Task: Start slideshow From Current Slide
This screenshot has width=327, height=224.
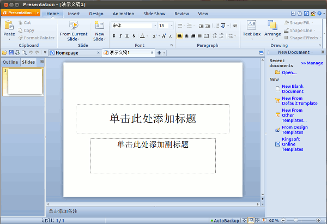Action: 74,31
